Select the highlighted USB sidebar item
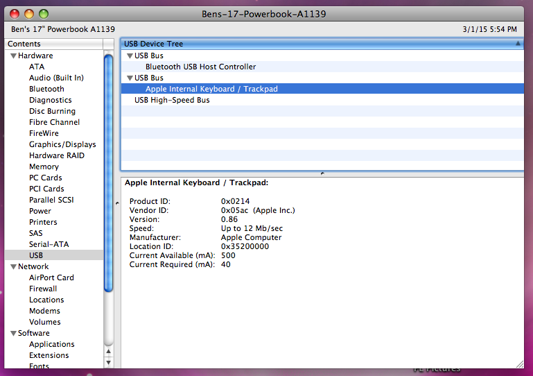 [x=53, y=255]
